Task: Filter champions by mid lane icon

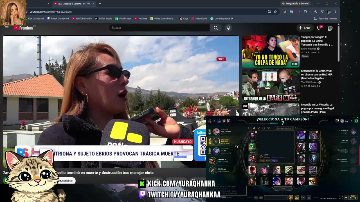Action: 259,128
